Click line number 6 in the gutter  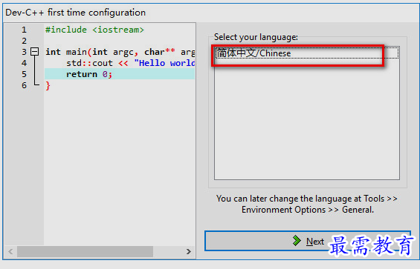[24, 85]
